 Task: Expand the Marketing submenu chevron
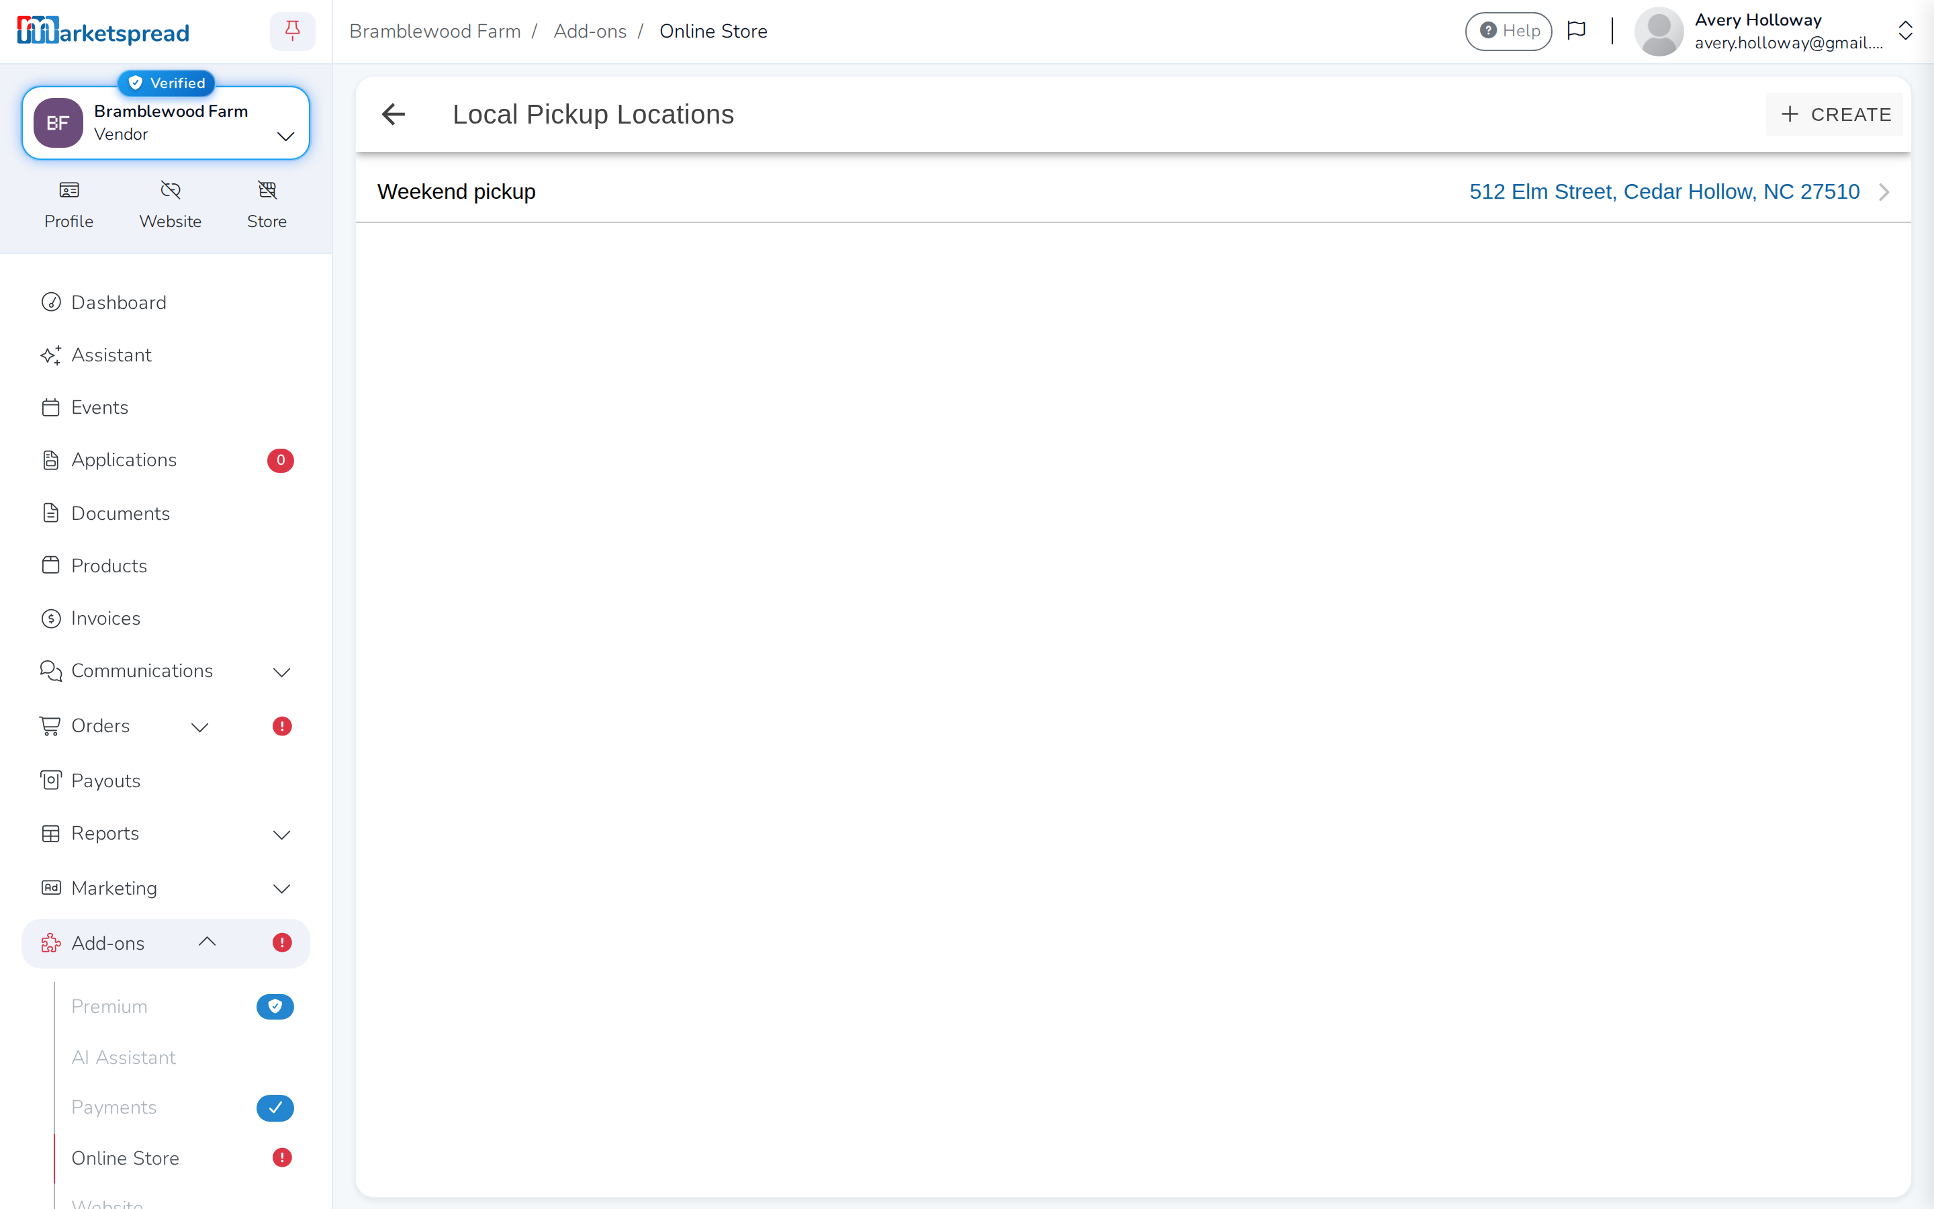281,889
